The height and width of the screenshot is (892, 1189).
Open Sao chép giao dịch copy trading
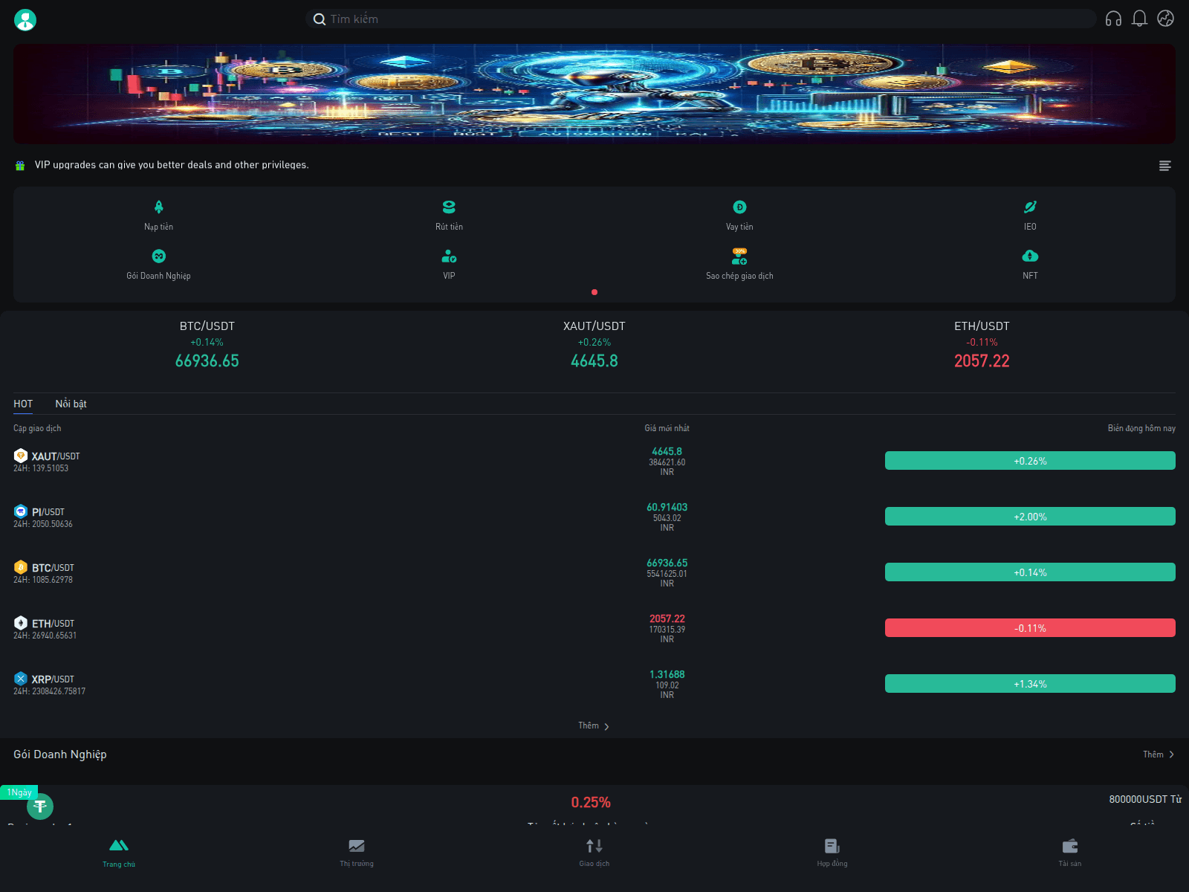739,264
